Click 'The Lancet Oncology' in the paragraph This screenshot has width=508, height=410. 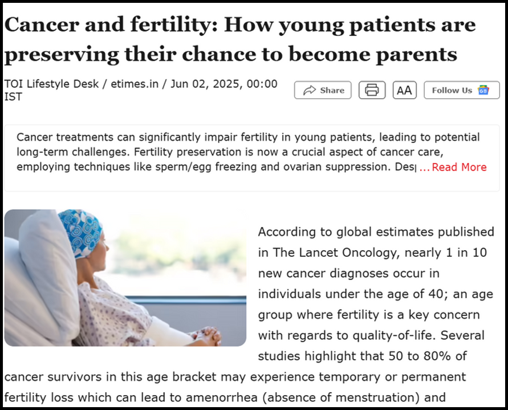(x=336, y=253)
